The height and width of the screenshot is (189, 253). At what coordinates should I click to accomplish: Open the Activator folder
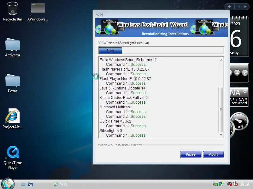click(x=13, y=48)
